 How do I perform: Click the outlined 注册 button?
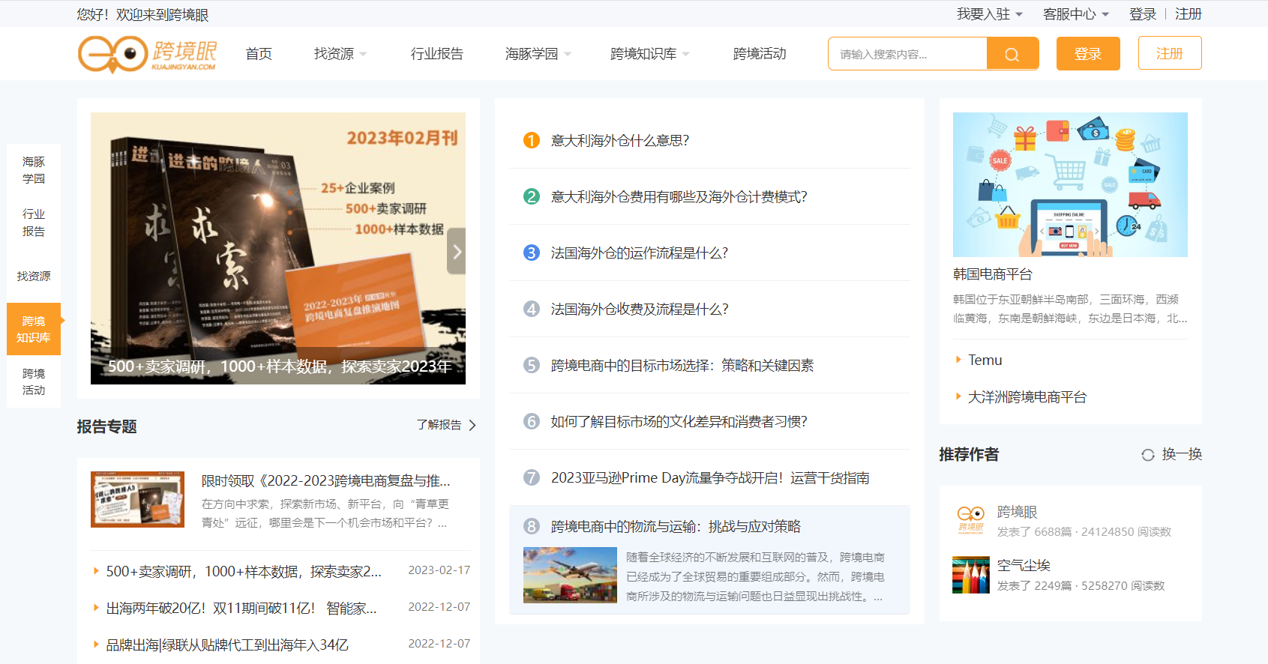point(1170,53)
